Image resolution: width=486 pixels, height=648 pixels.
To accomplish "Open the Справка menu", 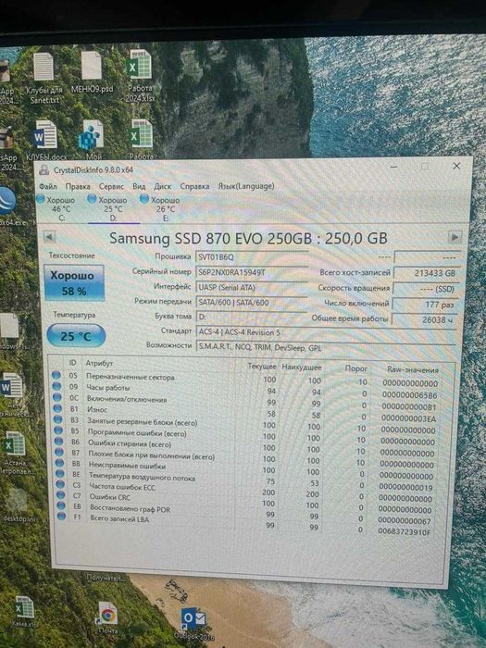I will 194,186.
